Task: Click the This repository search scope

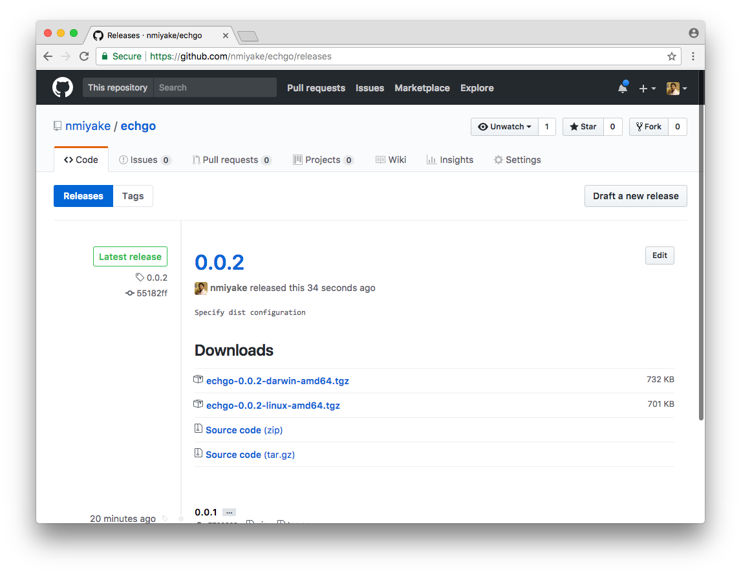Action: point(118,87)
